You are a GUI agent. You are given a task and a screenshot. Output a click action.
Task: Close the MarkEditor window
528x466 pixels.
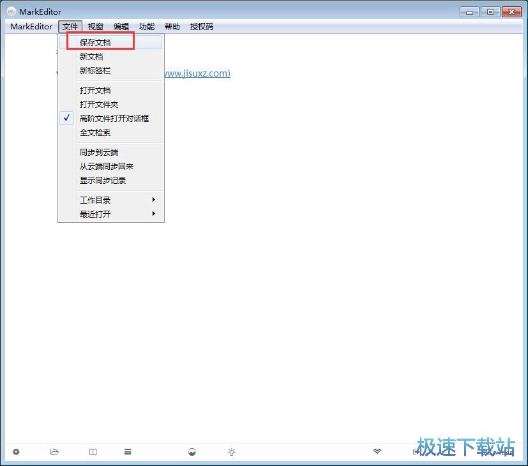coord(511,11)
